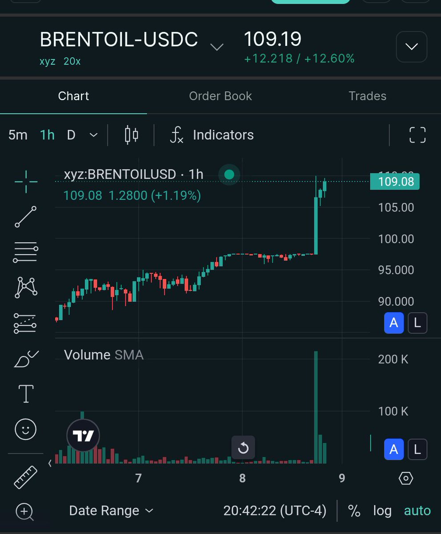Toggle auto scale on the volume pane
This screenshot has height=534, width=441.
pos(394,449)
